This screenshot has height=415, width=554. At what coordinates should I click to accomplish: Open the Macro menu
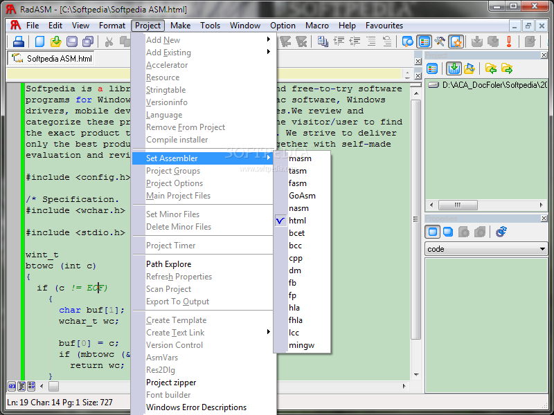317,26
